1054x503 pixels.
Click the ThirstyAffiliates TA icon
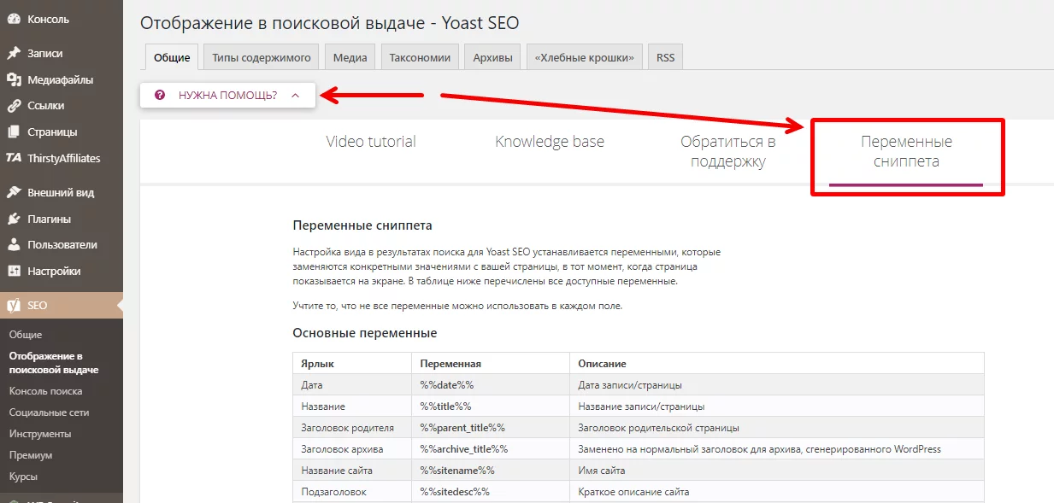click(x=14, y=158)
